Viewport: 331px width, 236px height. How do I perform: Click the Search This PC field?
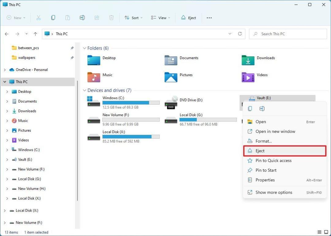coord(288,34)
